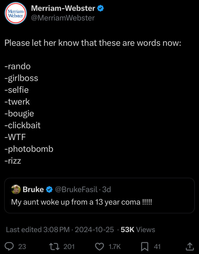
Task: Like the post with the heart icon
Action: [x=100, y=246]
